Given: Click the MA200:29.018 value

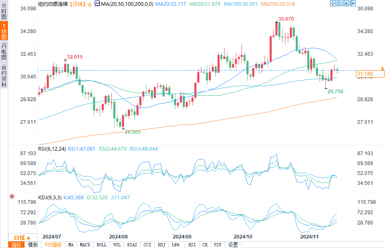Looking at the screenshot, I should pos(278,4).
